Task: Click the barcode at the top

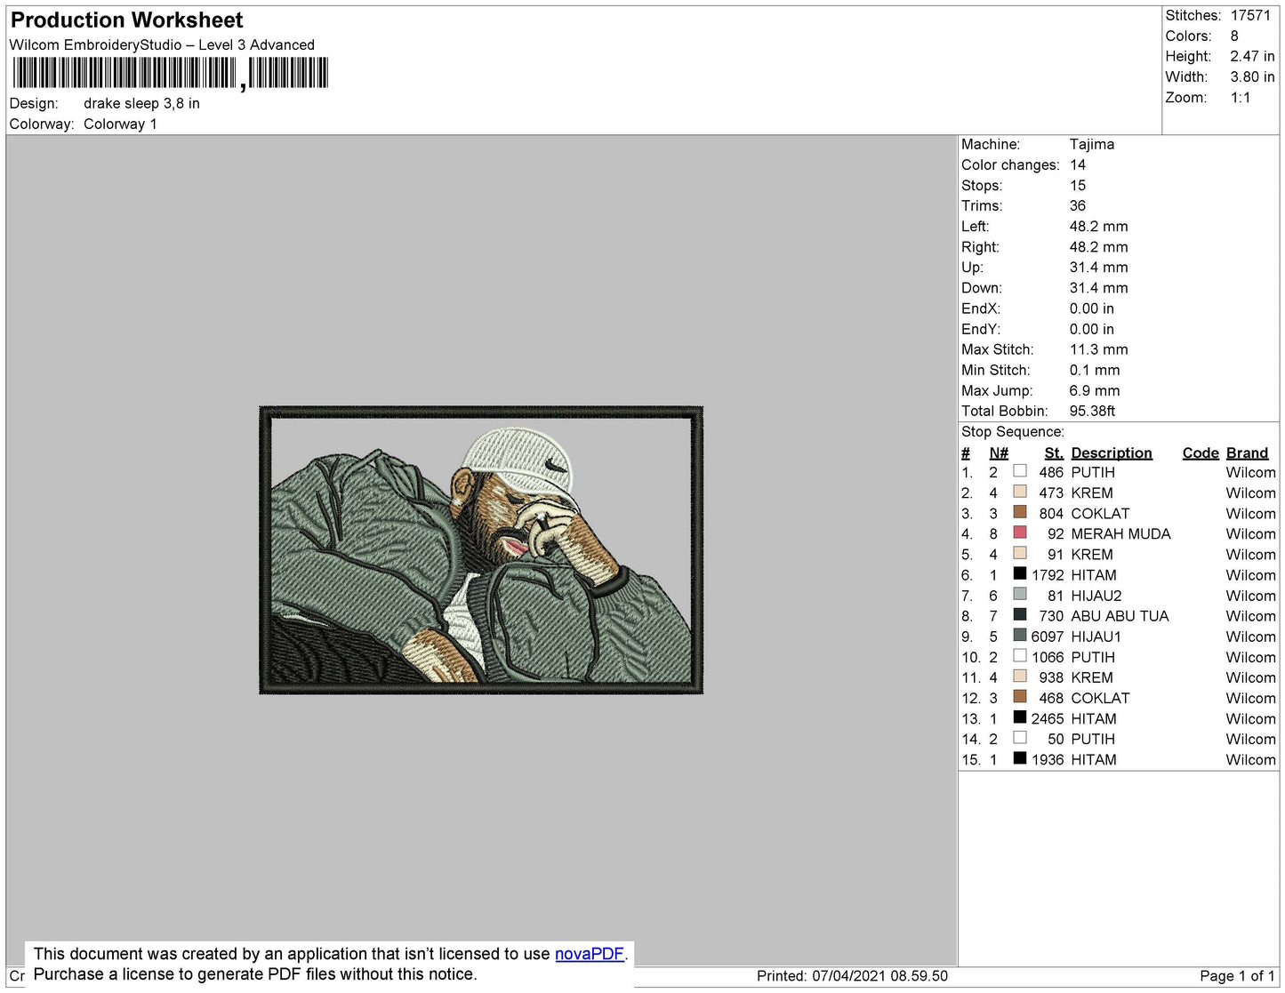Action: [x=171, y=73]
